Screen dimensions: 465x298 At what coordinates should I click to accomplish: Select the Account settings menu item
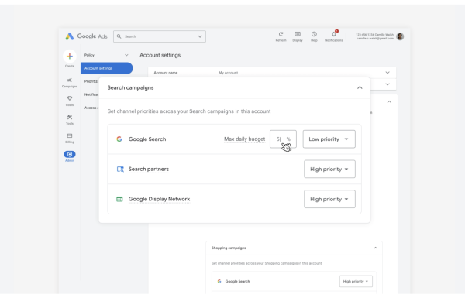106,68
